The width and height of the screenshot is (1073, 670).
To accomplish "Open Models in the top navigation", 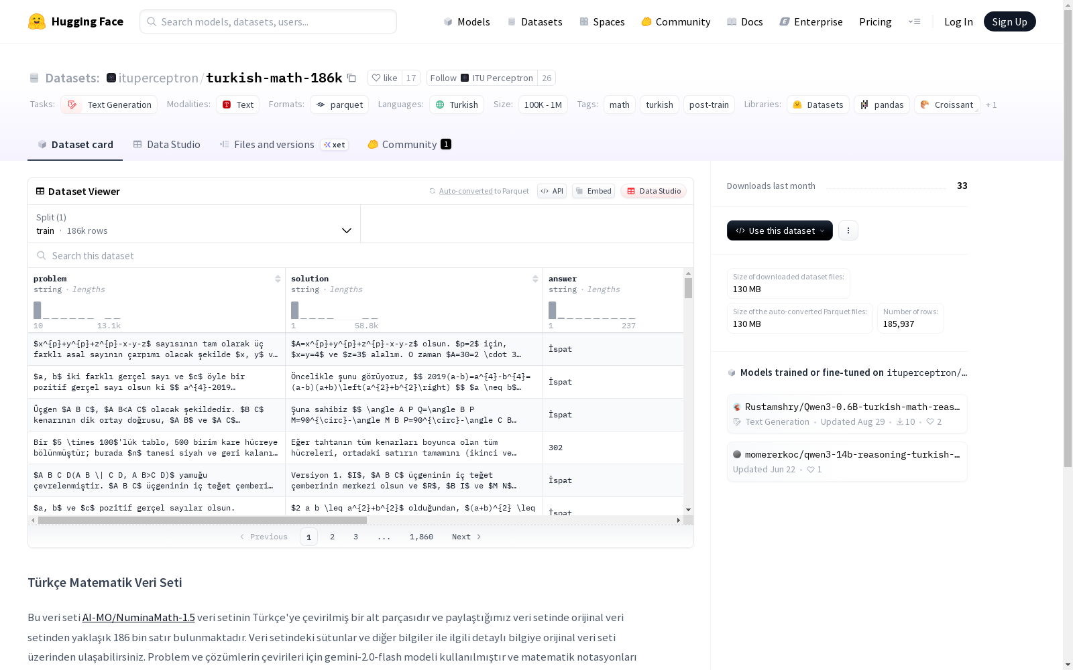I will tap(467, 21).
